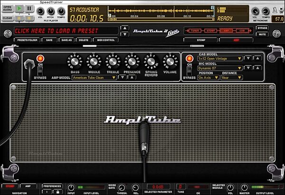Screen dimensions: 285x195
Task: Delete the current preset
Action: [84, 40]
